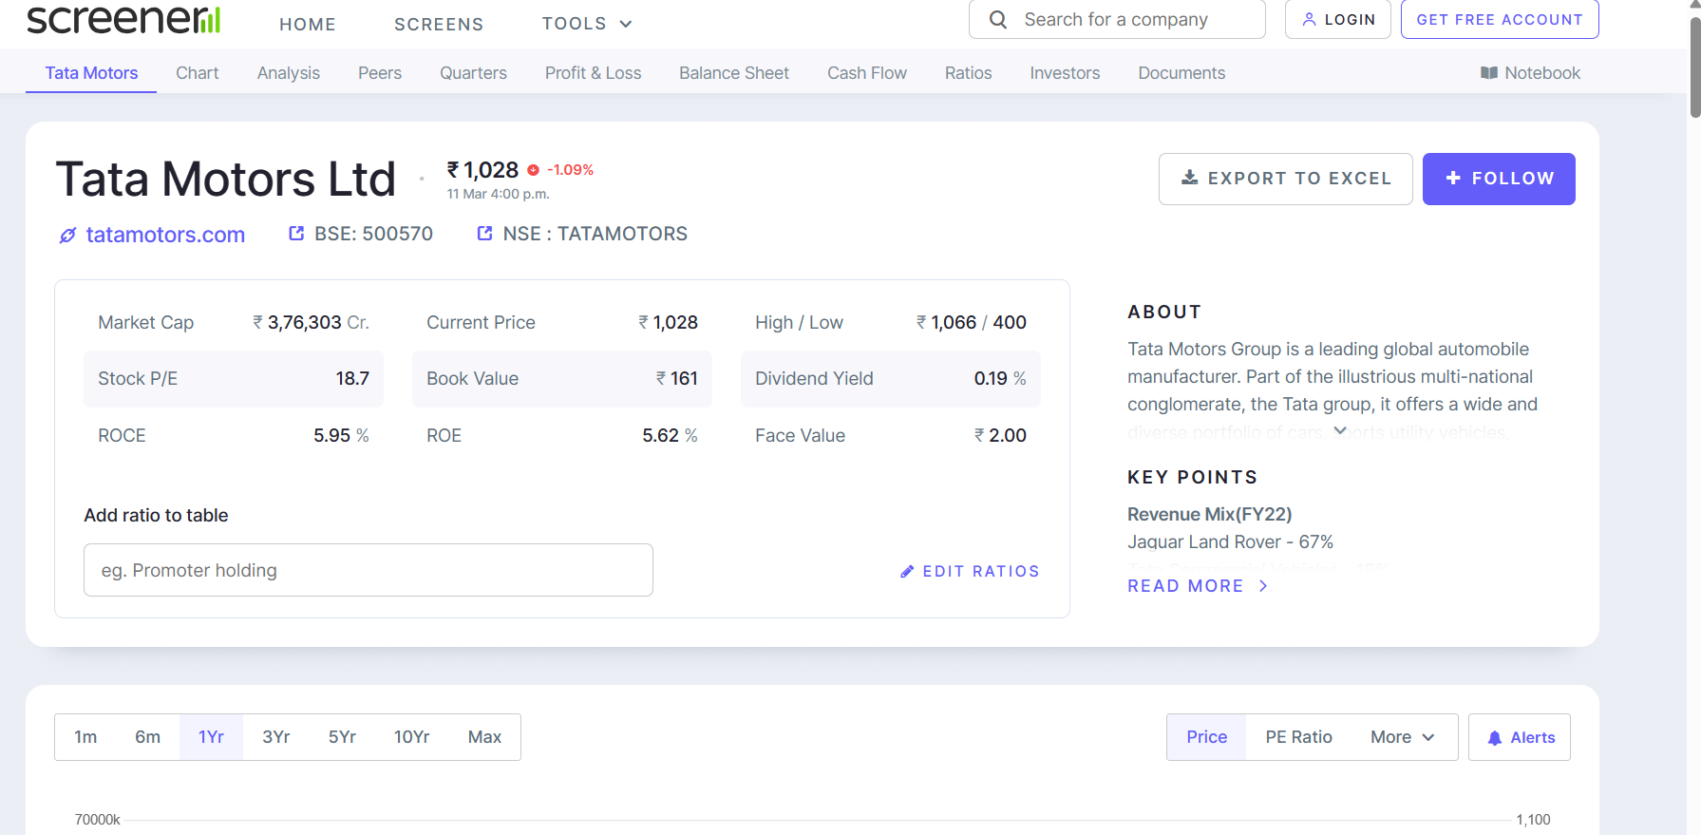Viewport: 1701px width, 835px height.
Task: Click the Login button
Action: 1337,19
